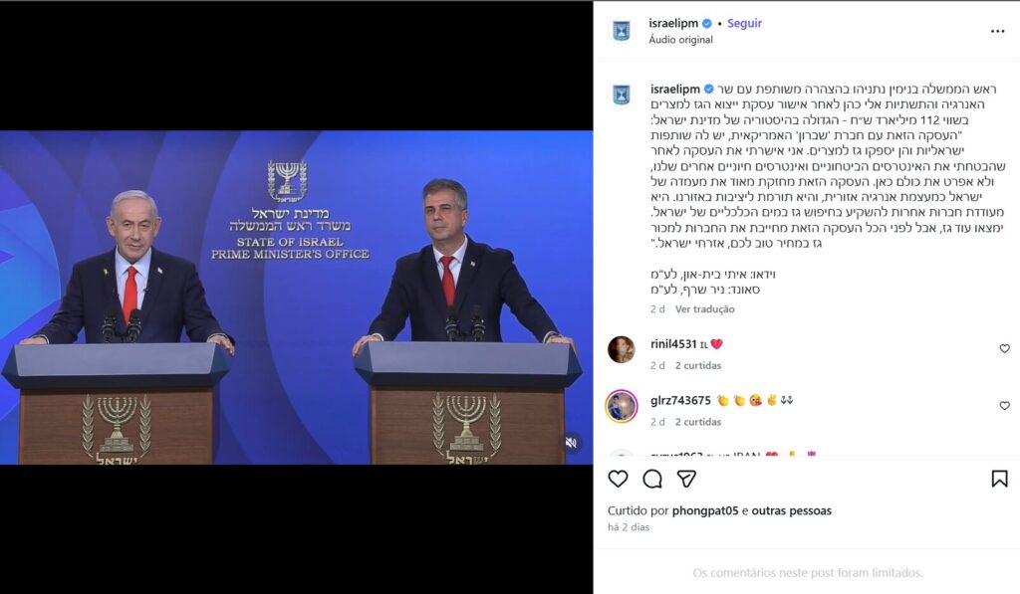Open the comment speech bubble icon
1020x594 pixels.
(652, 479)
